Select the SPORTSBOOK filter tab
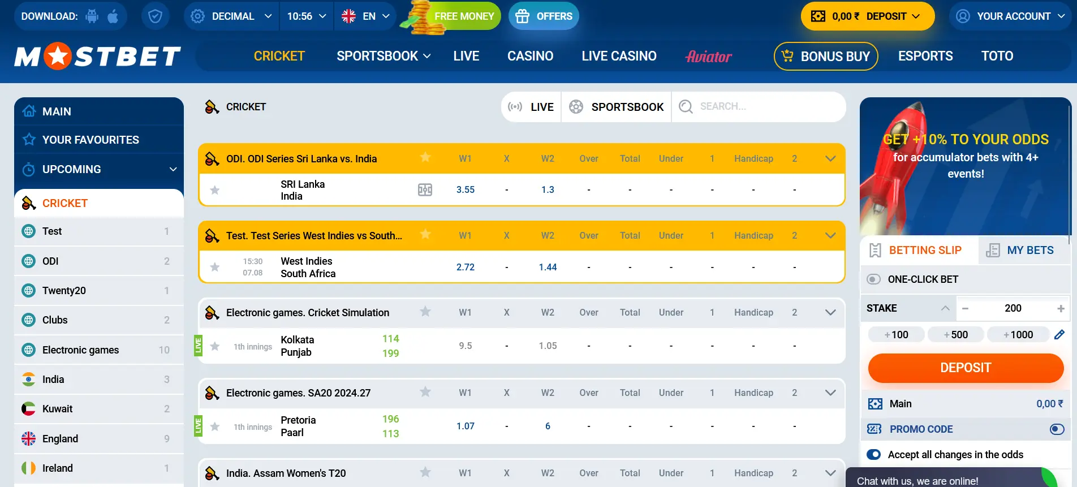 coord(616,107)
